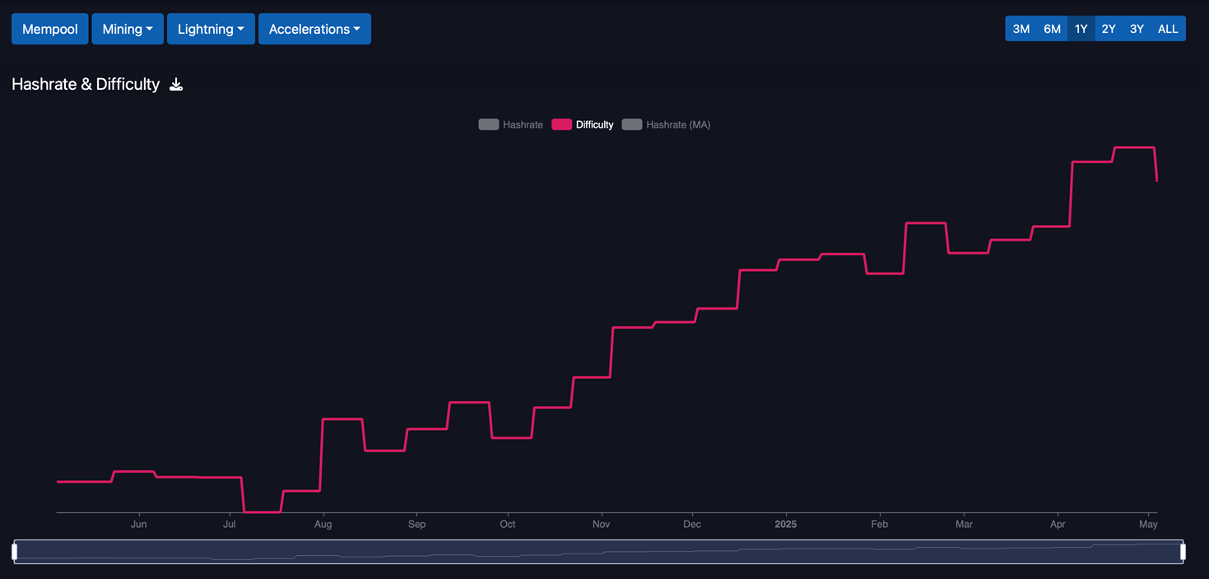Click the middle of the zoom range bar
The image size is (1209, 579).
coord(598,552)
